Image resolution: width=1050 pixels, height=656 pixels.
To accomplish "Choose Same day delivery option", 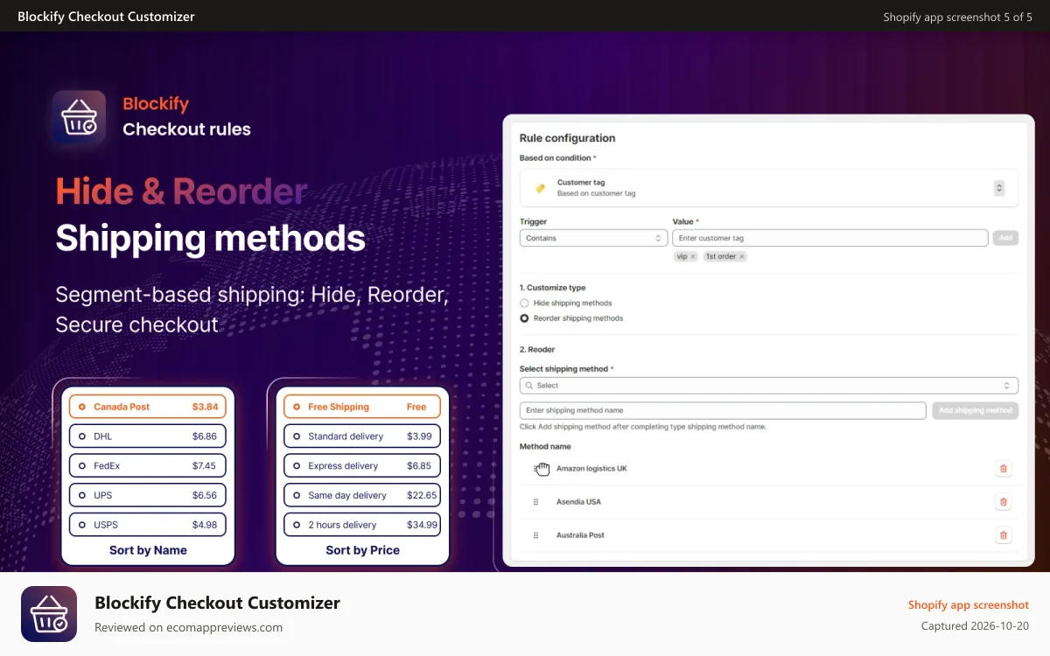I will click(362, 495).
